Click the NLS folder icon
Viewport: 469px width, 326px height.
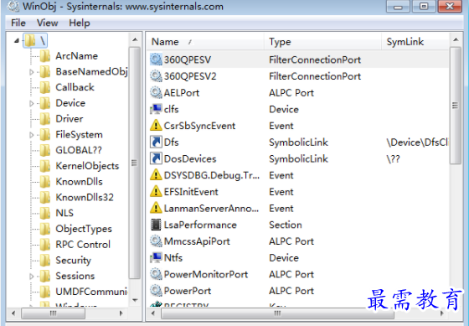(x=45, y=213)
